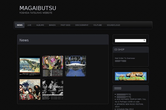Viewport: 166px width, 110px height.
Task: Open the DISCOGRAPHY menu item
Action: point(82,25)
